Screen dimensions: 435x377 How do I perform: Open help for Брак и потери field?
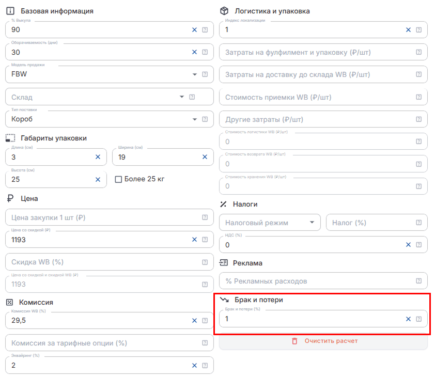(x=419, y=319)
